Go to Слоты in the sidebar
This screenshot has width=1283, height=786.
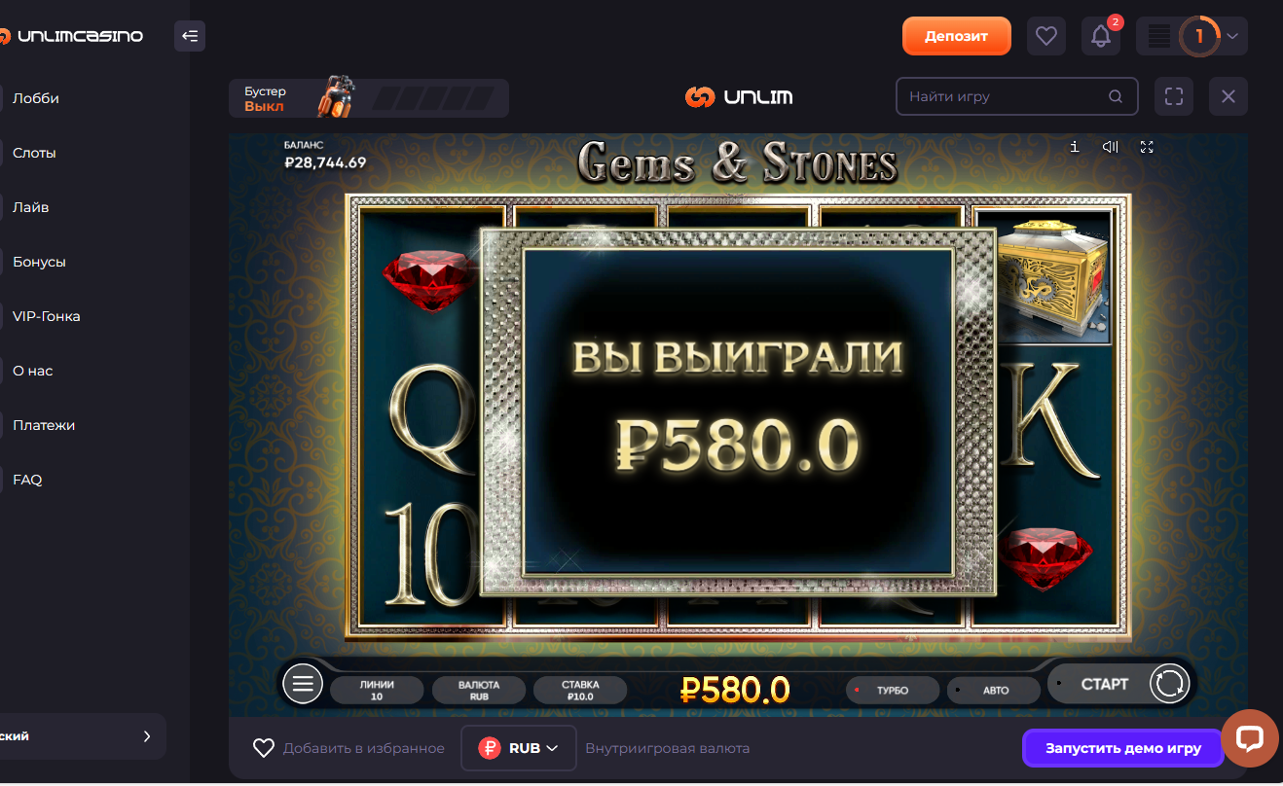tap(34, 153)
